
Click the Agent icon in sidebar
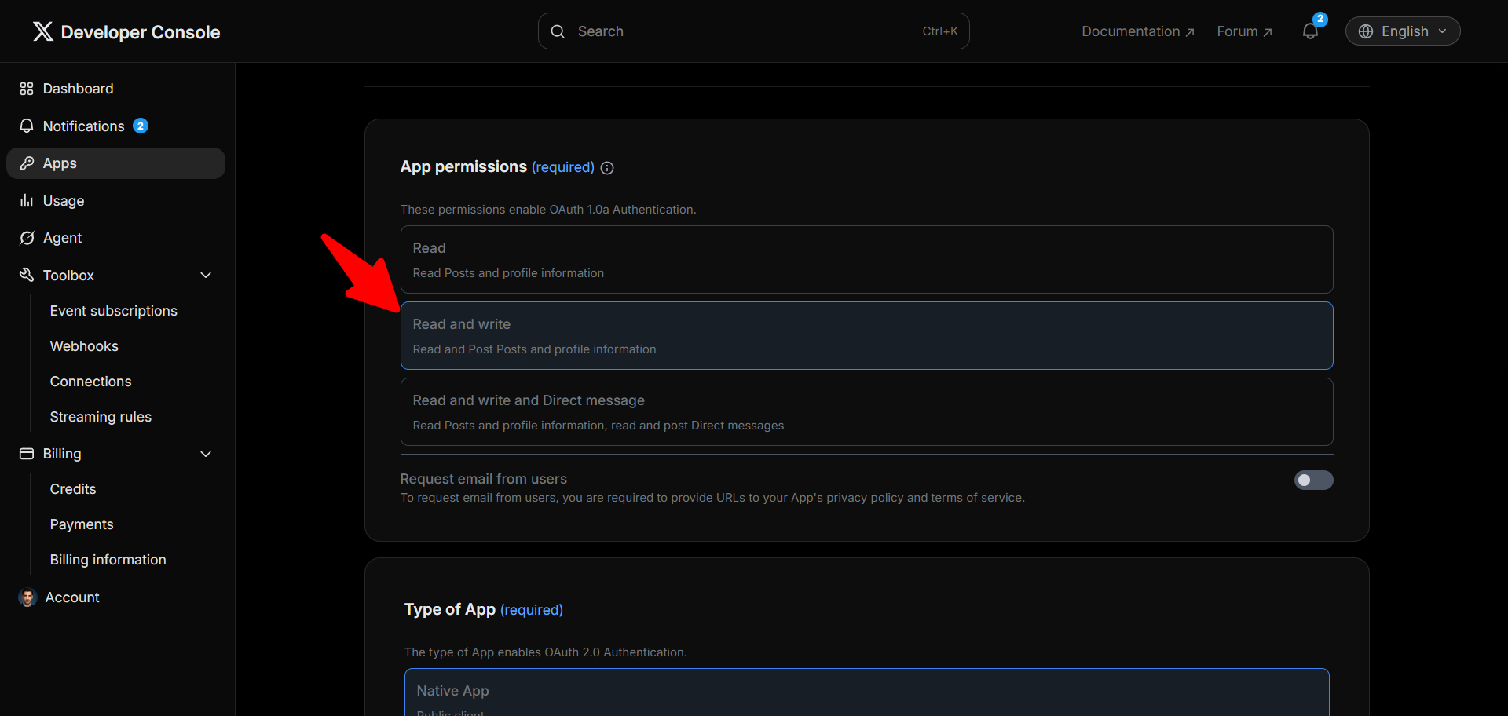coord(27,238)
